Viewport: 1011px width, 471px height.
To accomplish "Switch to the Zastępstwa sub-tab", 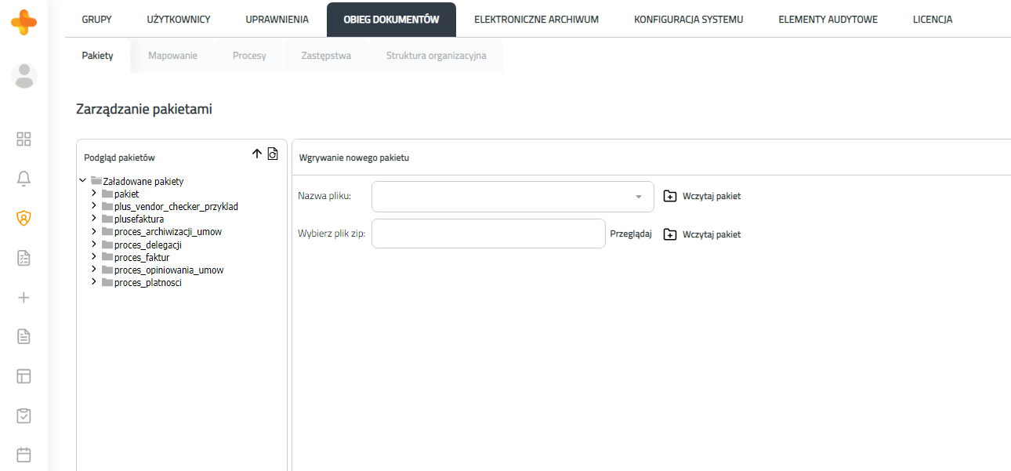I will tap(326, 56).
